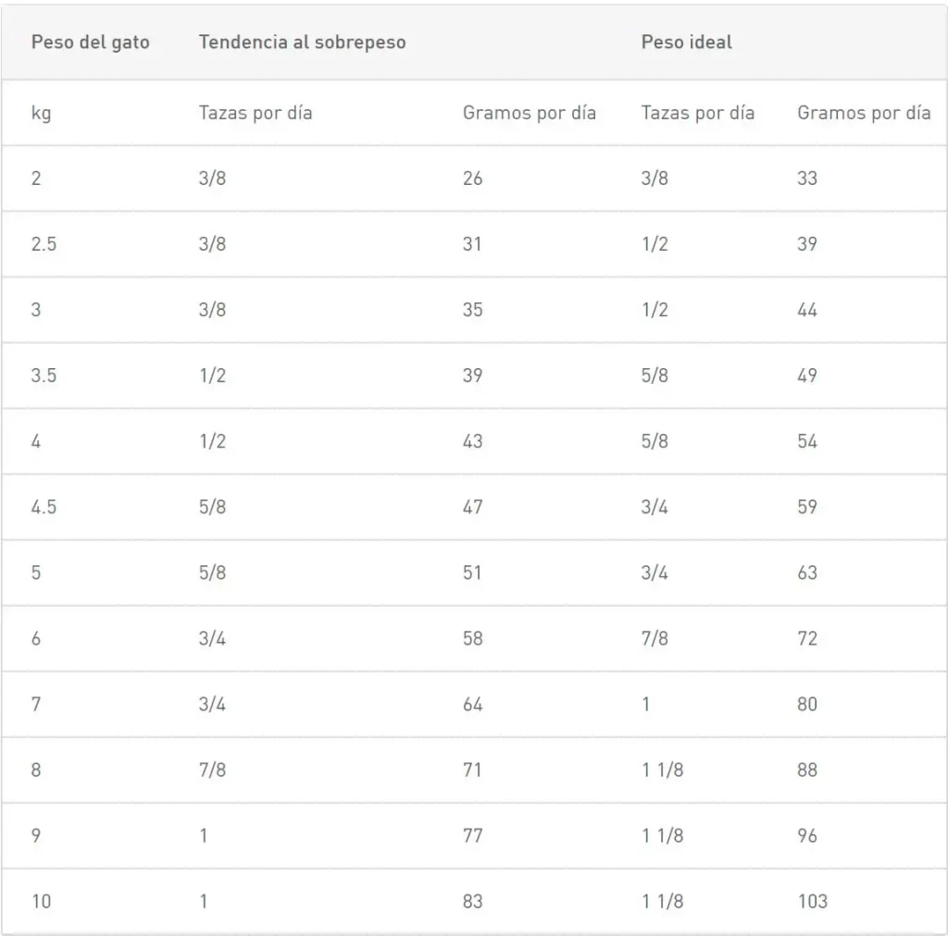Click the 'Peso del gato' column header
Image resolution: width=948 pixels, height=936 pixels.
click(90, 43)
